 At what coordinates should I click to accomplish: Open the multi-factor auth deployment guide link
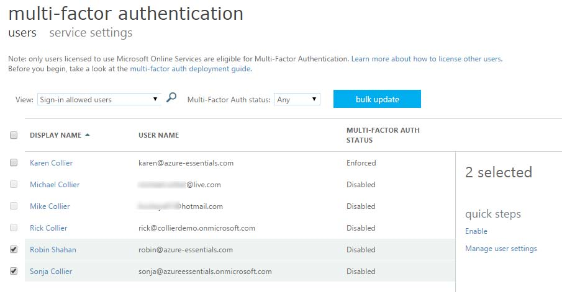(x=190, y=69)
